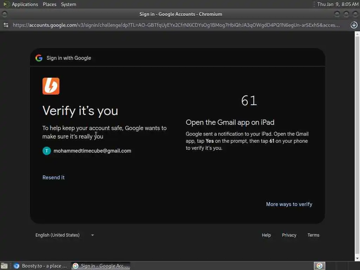Click the Verify it's you heading

[80, 111]
